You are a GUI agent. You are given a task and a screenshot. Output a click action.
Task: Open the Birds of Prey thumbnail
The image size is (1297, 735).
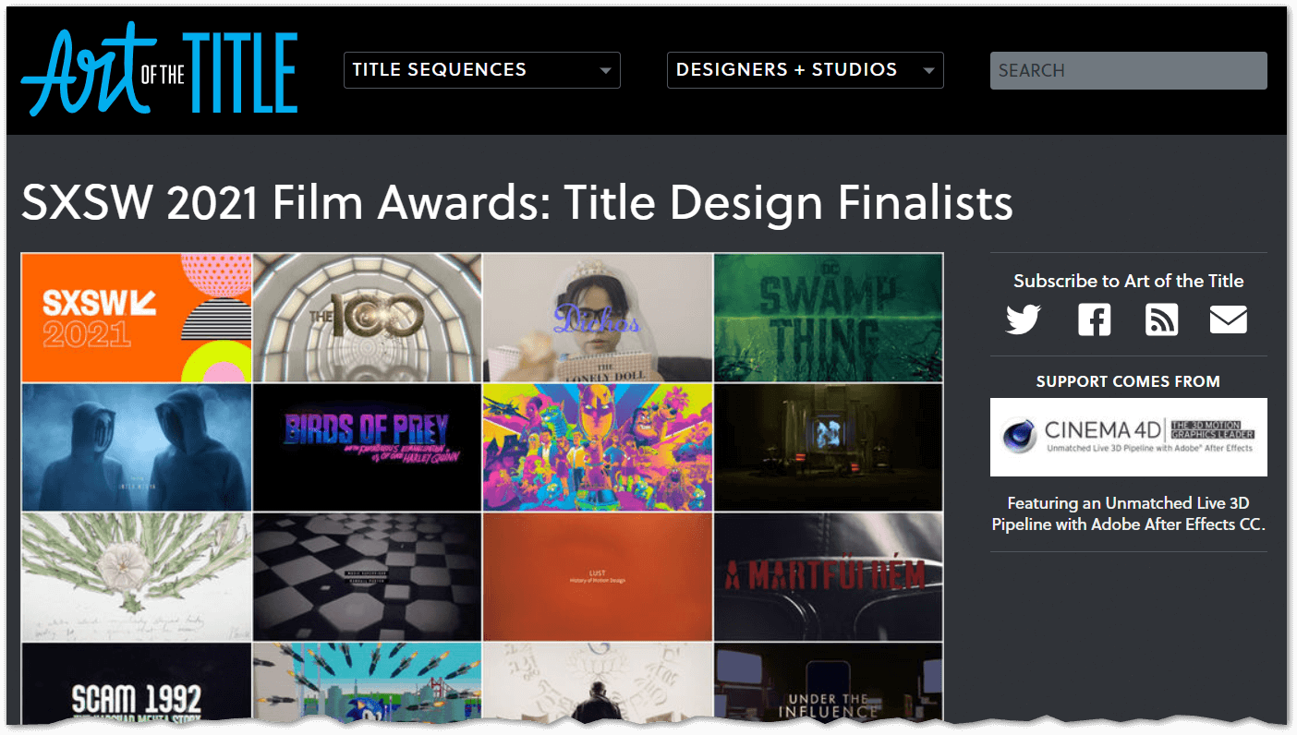tap(367, 447)
